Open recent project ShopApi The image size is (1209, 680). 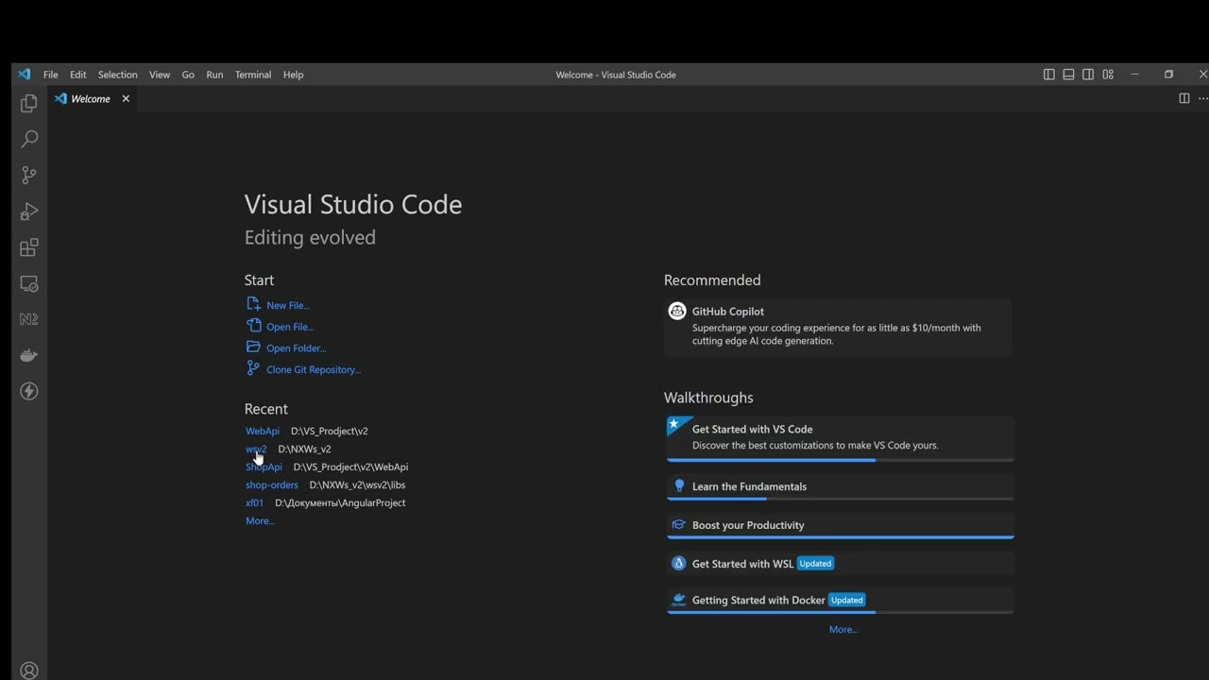pos(264,467)
